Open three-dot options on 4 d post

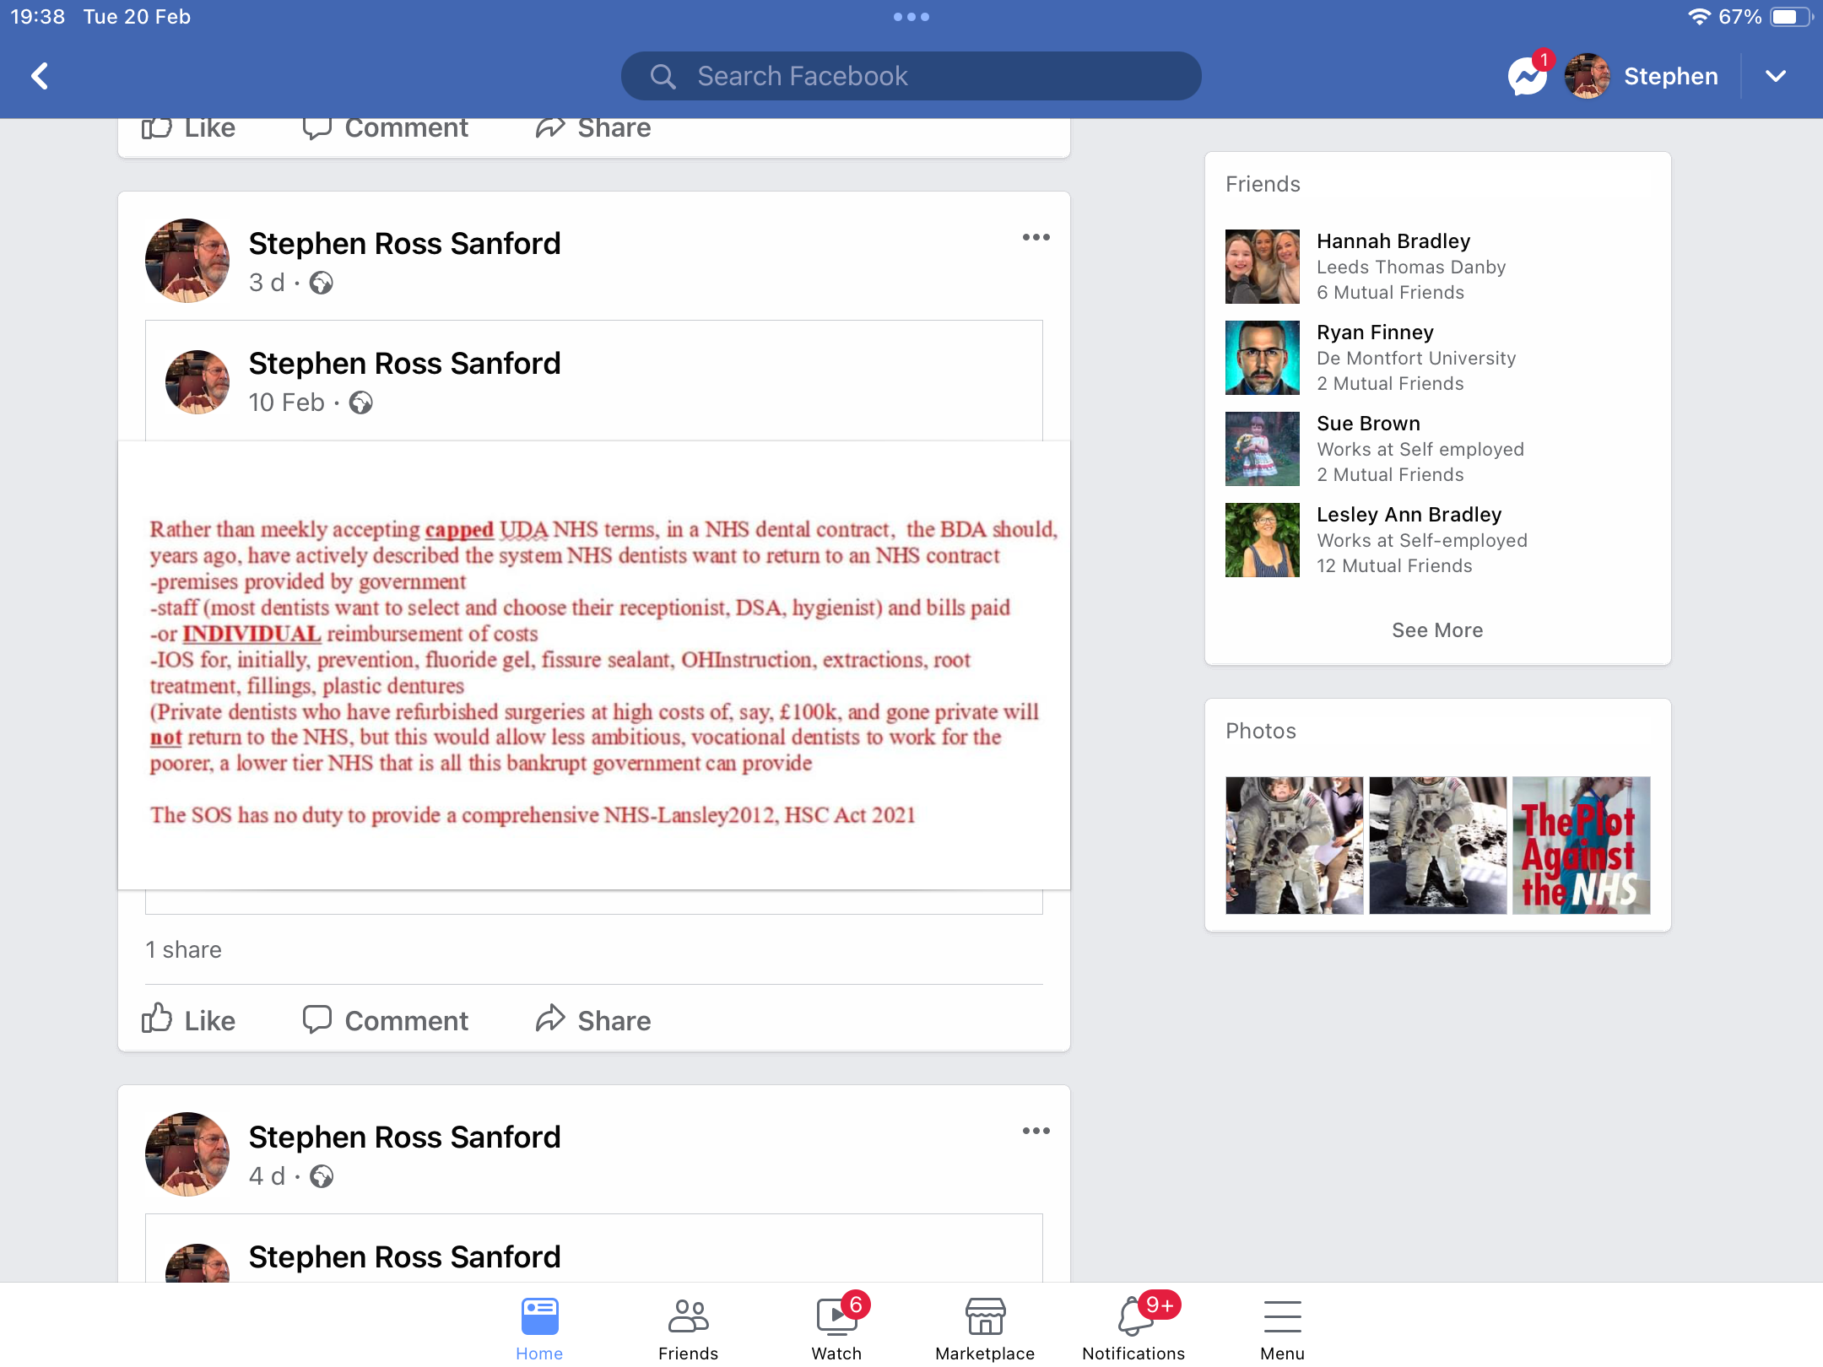tap(1036, 1131)
